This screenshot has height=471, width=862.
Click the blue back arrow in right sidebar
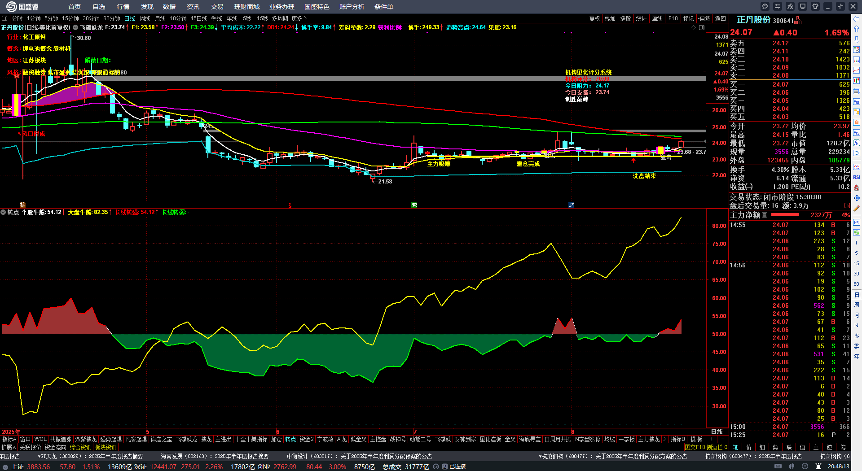coord(857,18)
